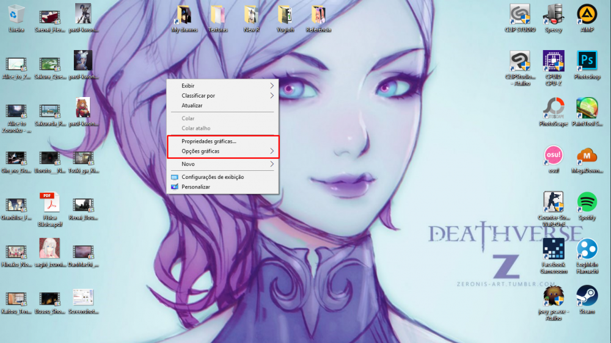Open Propriedades gráficas... from the context menu

(222, 142)
